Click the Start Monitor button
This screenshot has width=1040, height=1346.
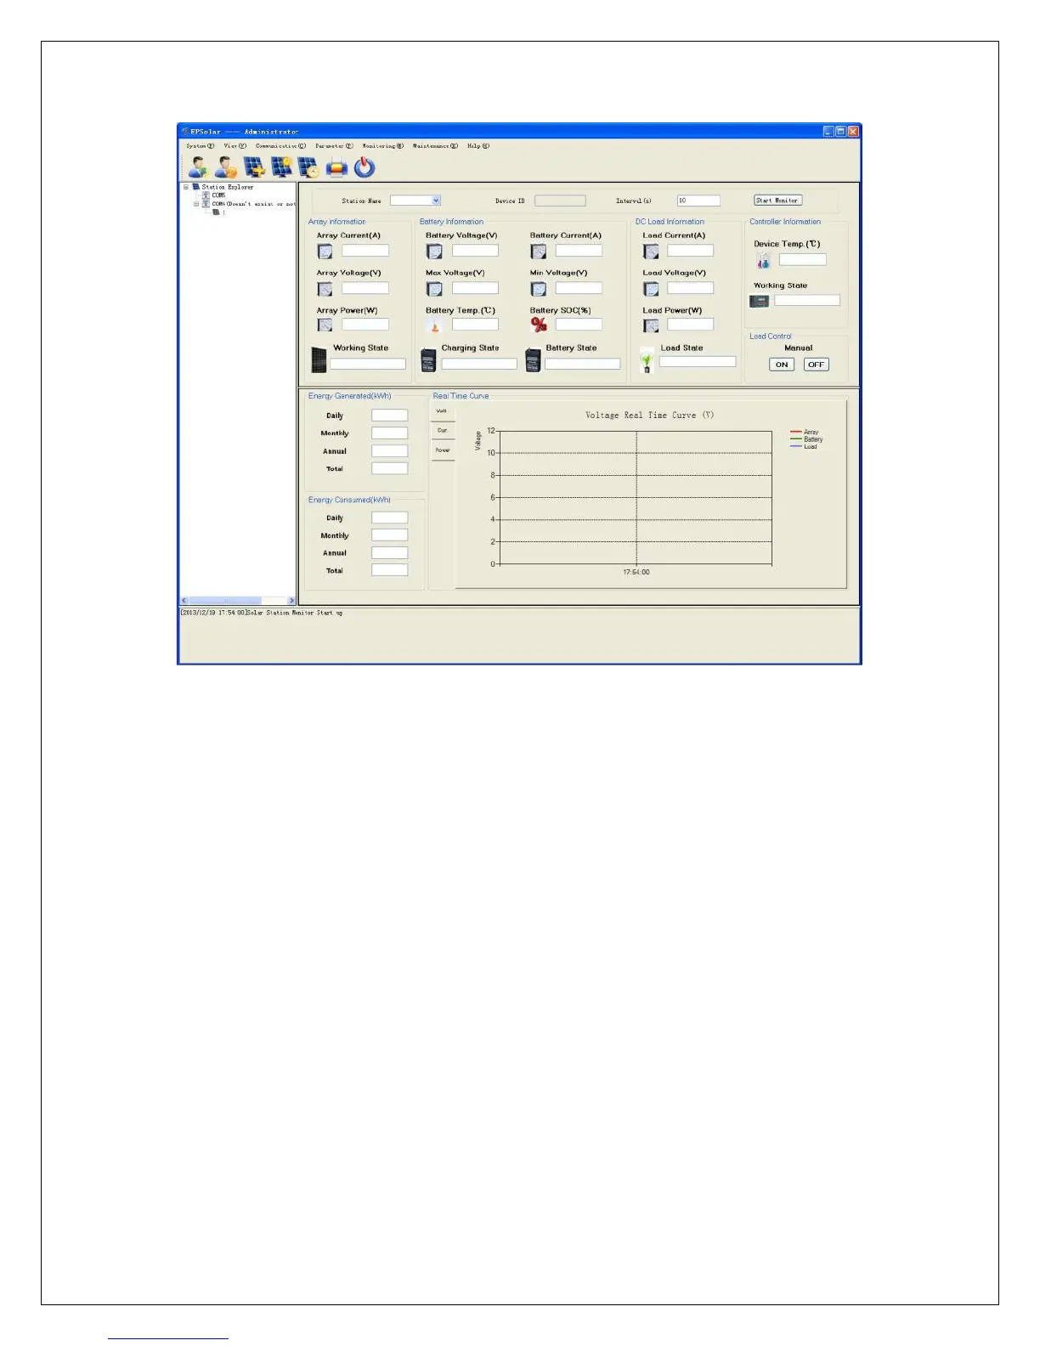tap(777, 201)
